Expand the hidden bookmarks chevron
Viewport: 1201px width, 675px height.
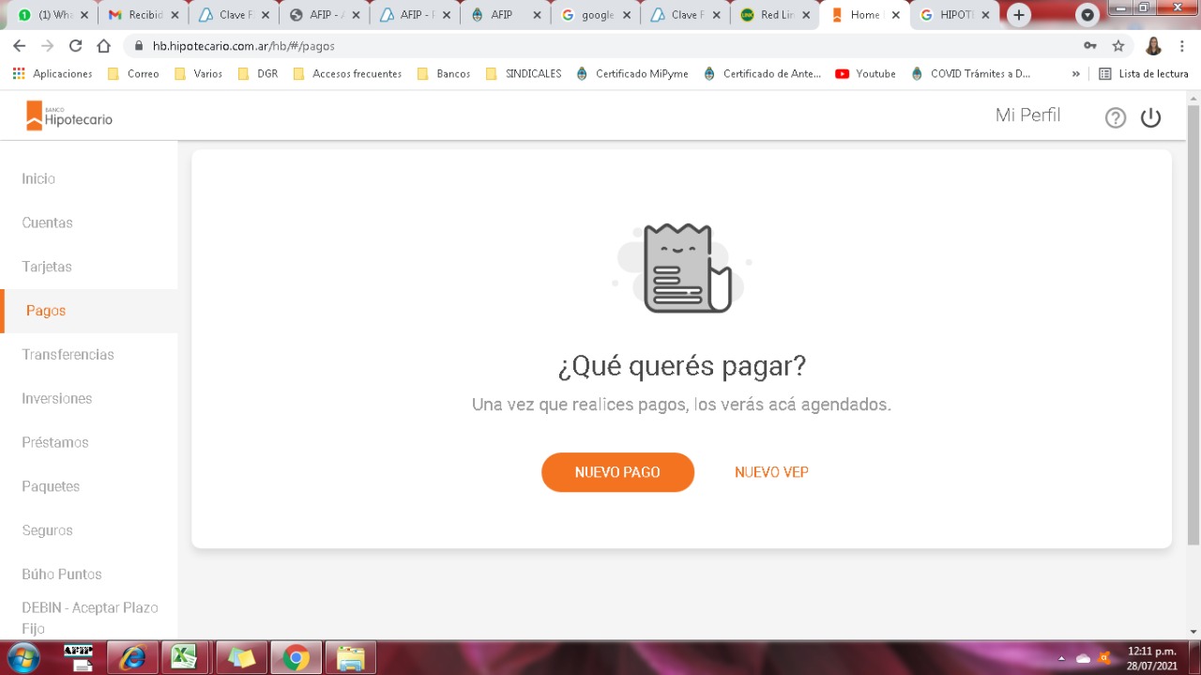click(1075, 73)
